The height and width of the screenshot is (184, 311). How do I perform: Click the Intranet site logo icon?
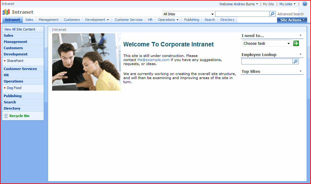[x=6, y=12]
